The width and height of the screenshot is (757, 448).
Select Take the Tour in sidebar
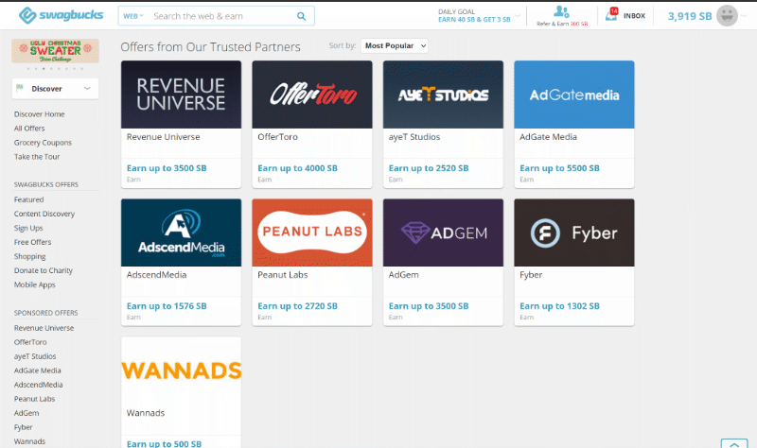tap(37, 157)
